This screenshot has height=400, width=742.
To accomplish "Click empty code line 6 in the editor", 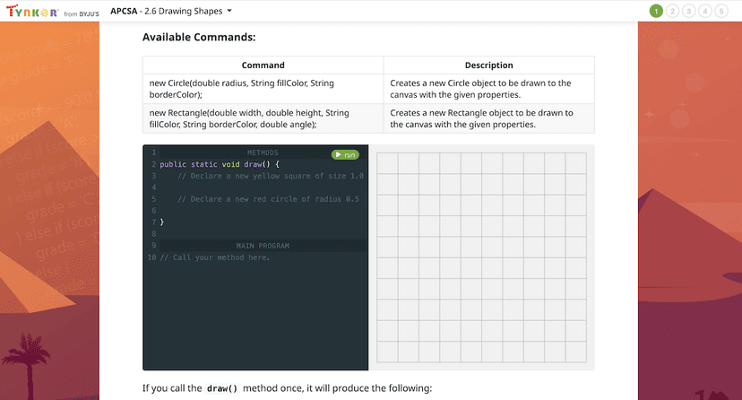I will click(x=263, y=211).
